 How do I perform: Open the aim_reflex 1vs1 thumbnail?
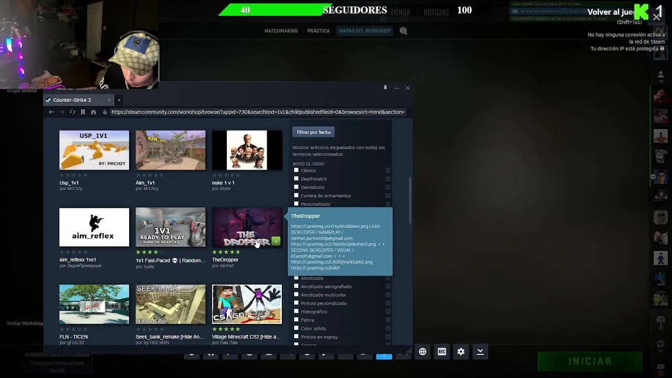pos(94,227)
